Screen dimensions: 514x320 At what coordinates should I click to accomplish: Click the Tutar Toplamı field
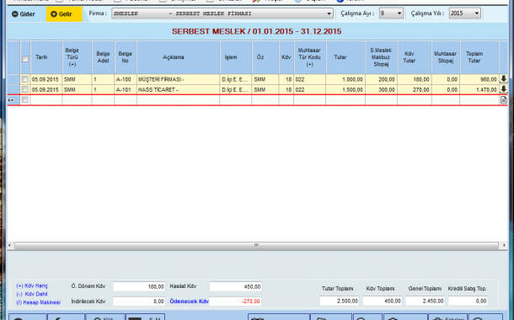[x=340, y=301]
